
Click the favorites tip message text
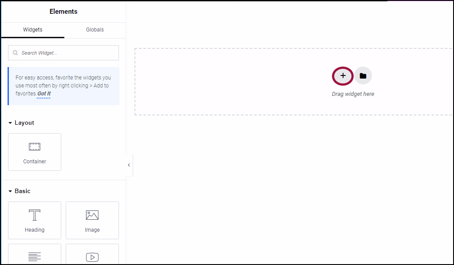(x=63, y=82)
